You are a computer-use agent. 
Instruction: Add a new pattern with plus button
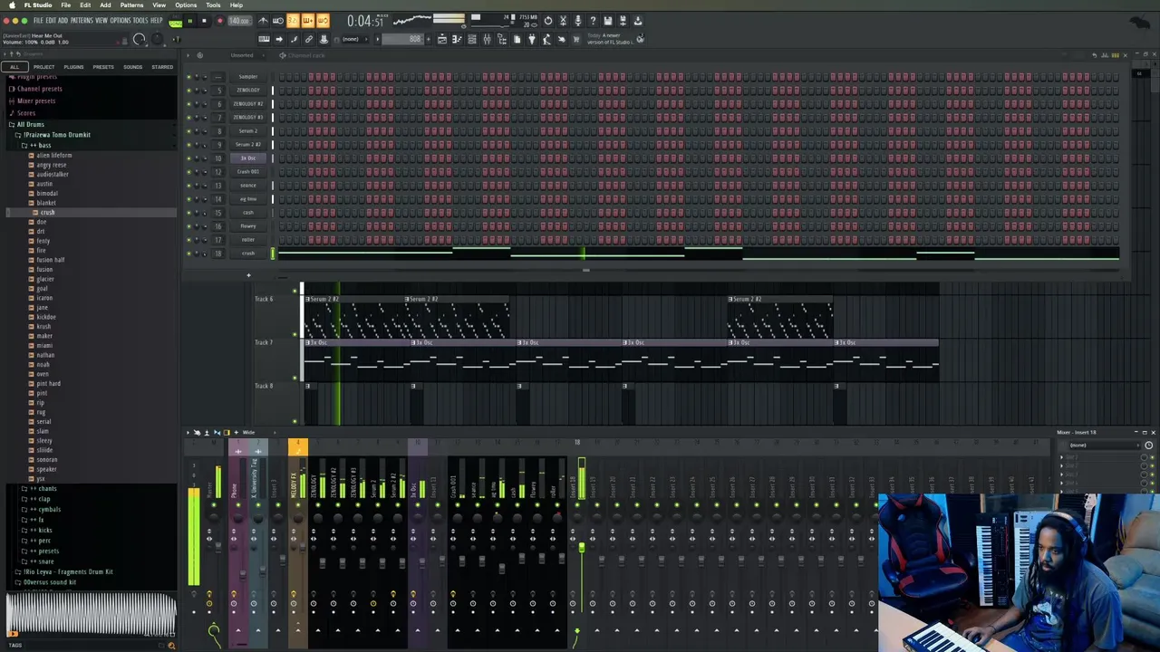tap(429, 39)
